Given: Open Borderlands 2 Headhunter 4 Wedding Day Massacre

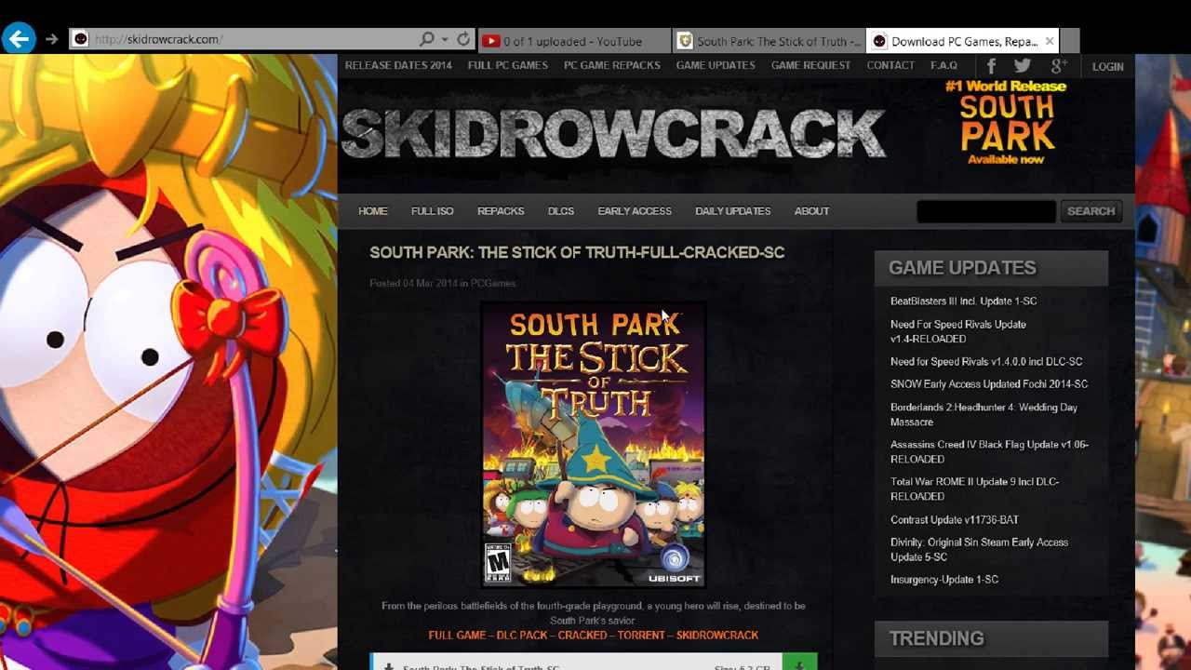Looking at the screenshot, I should pos(984,414).
